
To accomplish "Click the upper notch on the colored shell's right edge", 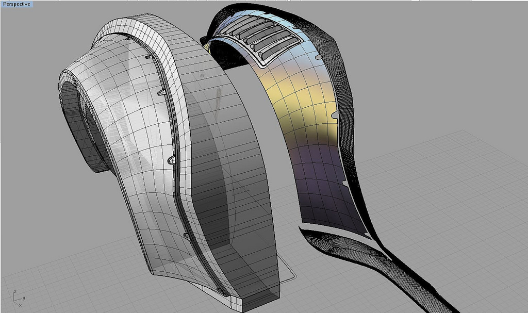I will [x=336, y=116].
